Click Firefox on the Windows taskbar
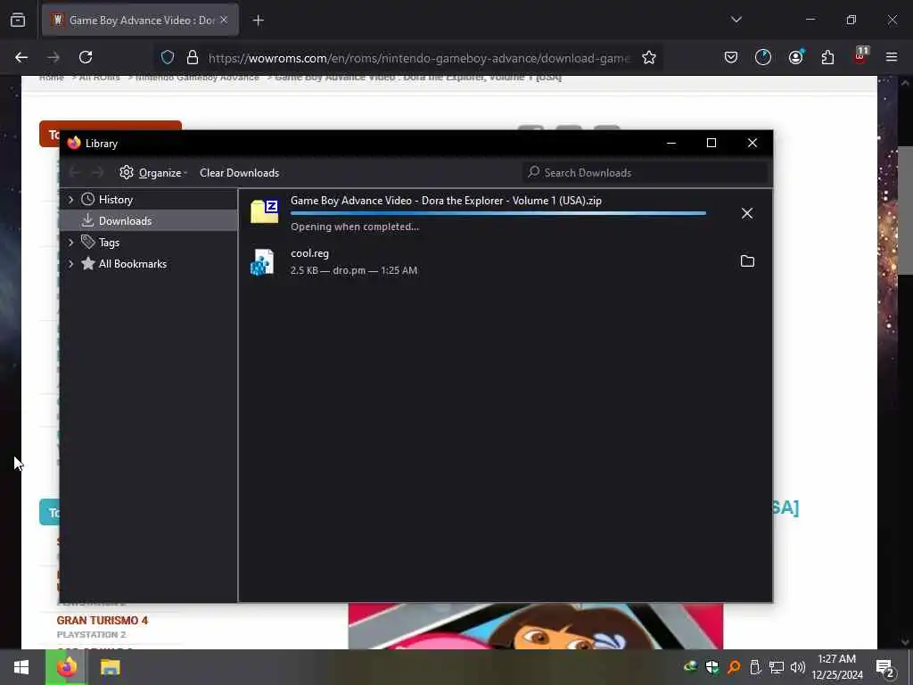The image size is (913, 685). 66,667
